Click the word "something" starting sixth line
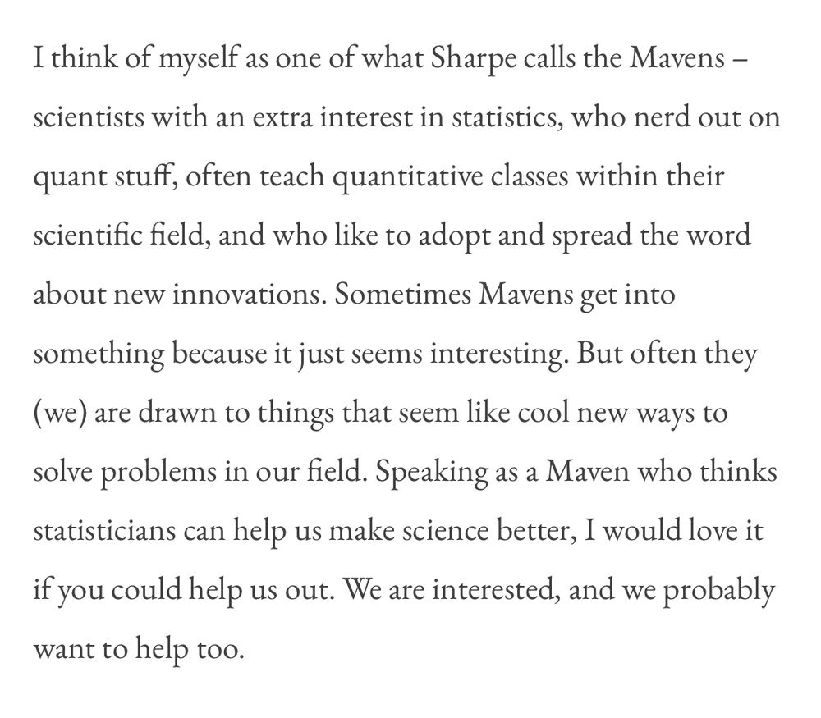The height and width of the screenshot is (718, 821). 99,354
